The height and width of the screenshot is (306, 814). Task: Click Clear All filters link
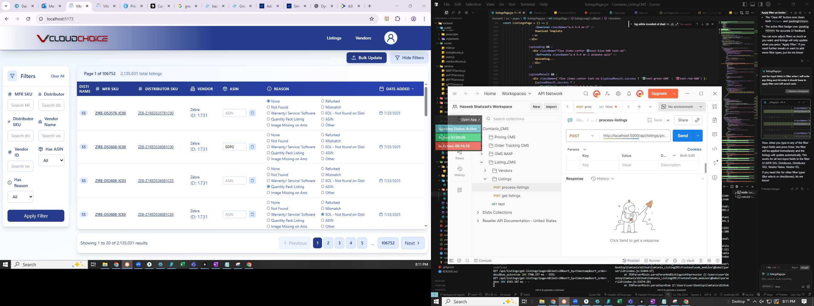[57, 76]
